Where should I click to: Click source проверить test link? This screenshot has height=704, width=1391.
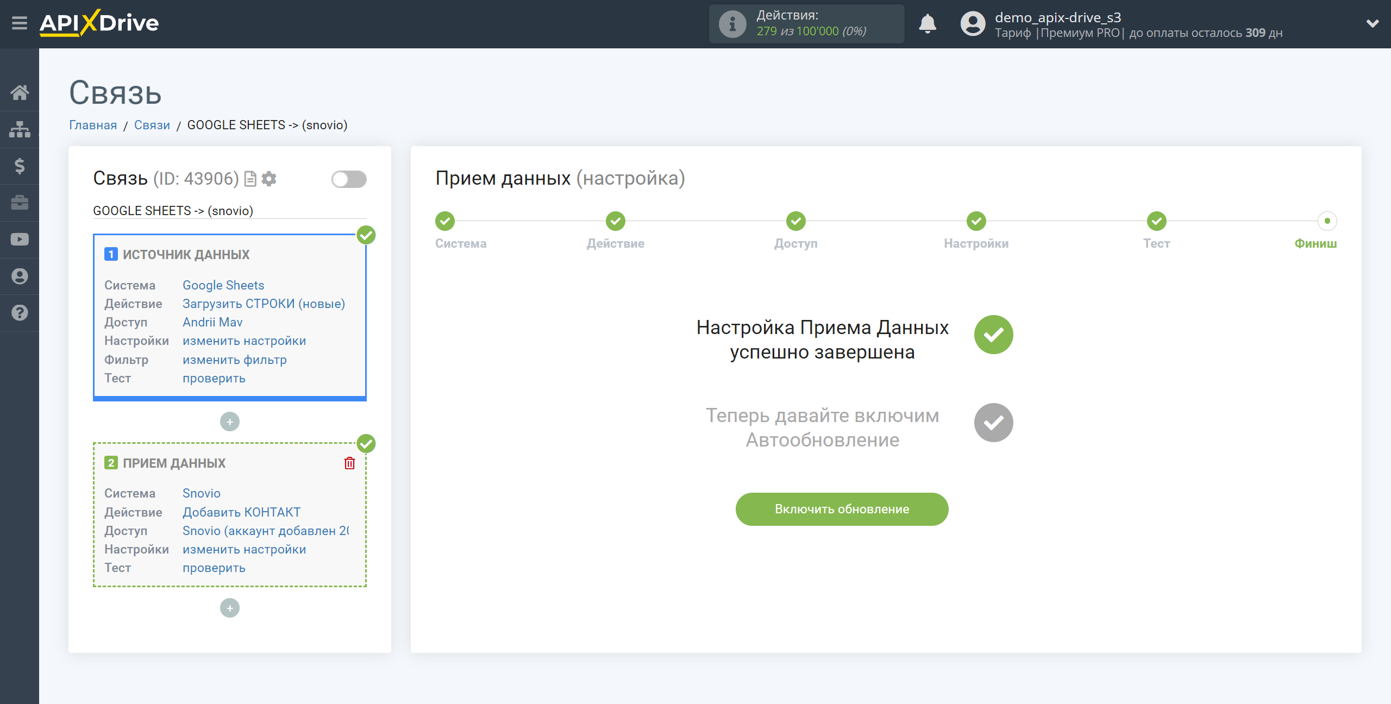pyautogui.click(x=214, y=378)
